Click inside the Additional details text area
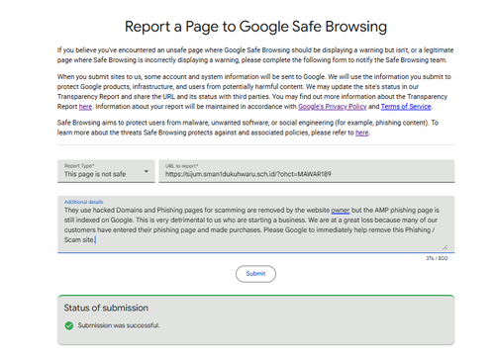This screenshot has width=495, height=359. [255, 224]
